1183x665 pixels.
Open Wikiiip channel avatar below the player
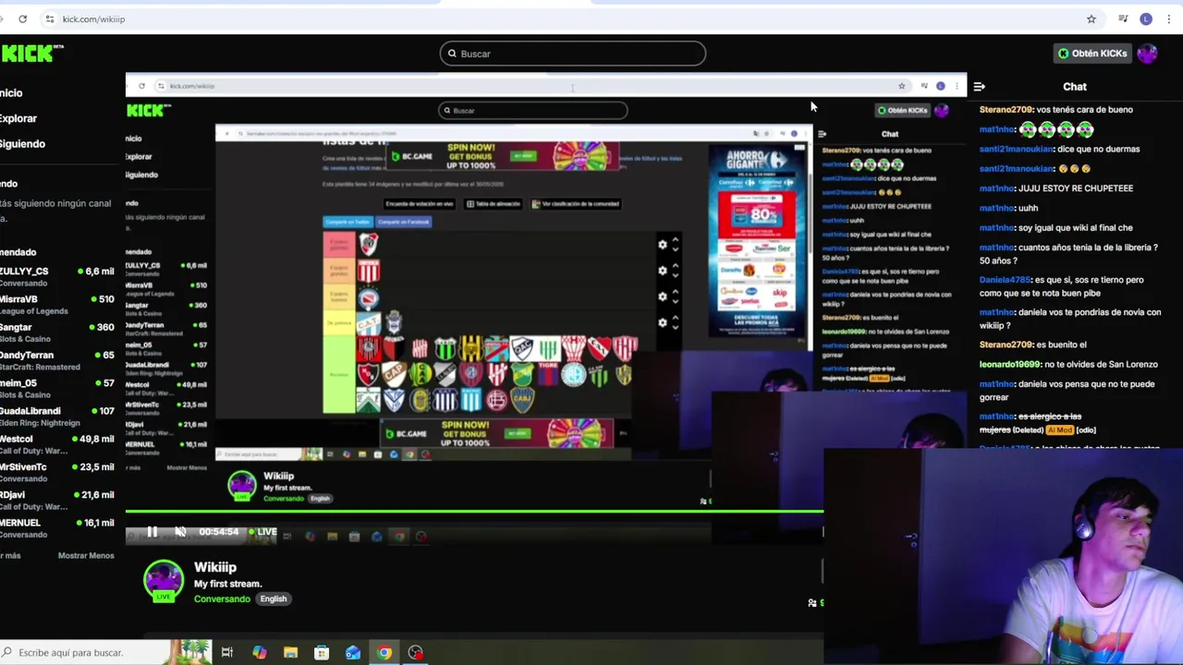pos(164,582)
